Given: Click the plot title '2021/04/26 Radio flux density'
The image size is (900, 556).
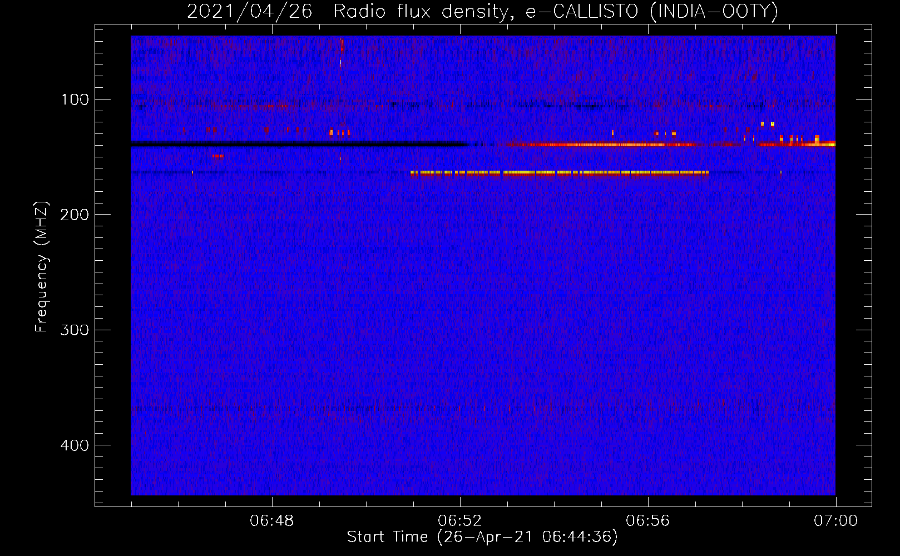Looking at the screenshot, I should 482,11.
